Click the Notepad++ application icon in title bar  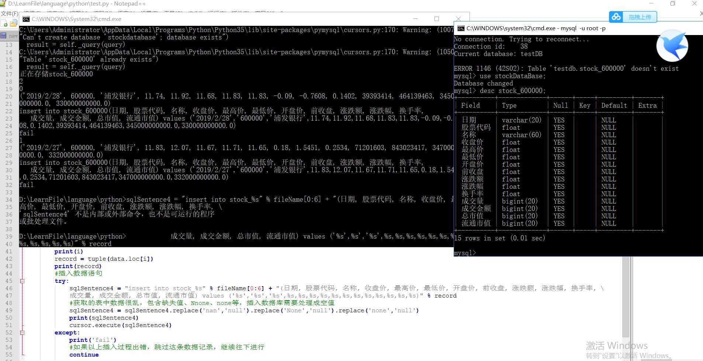3,3
